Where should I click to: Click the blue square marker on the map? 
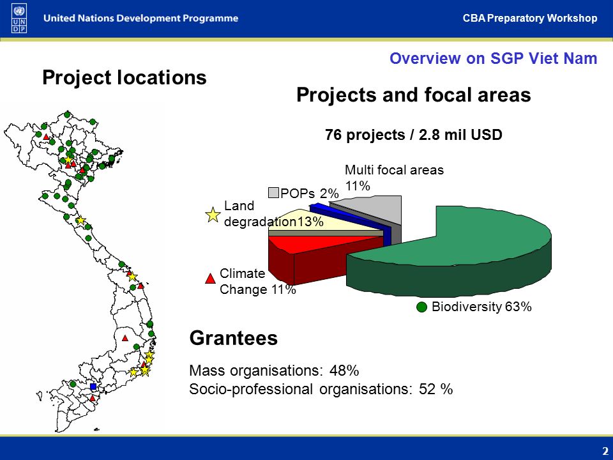click(x=93, y=387)
